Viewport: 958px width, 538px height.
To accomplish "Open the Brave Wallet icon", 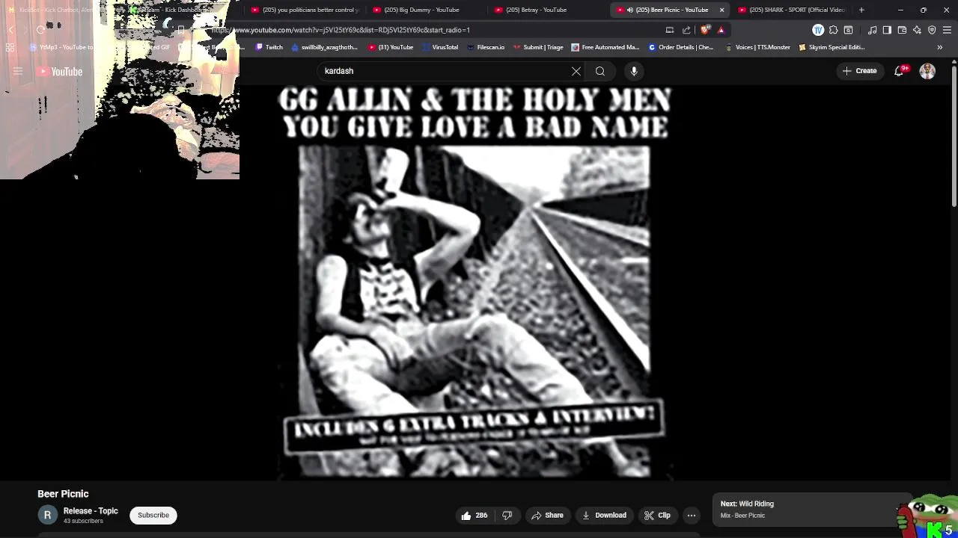I will (902, 30).
